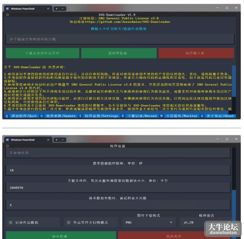
Task: Click the label 请求数据超时限制，单位：秒
Action: pos(118,163)
